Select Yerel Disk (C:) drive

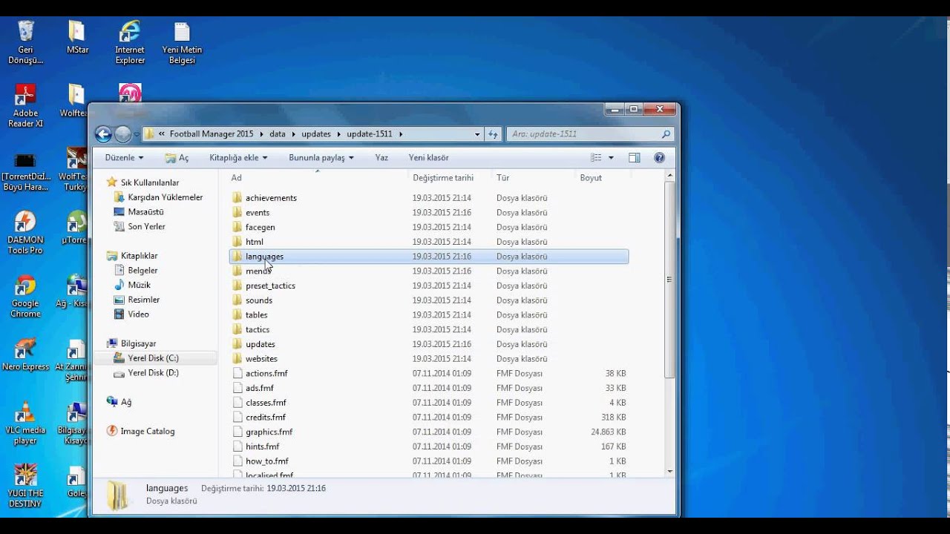coord(146,358)
